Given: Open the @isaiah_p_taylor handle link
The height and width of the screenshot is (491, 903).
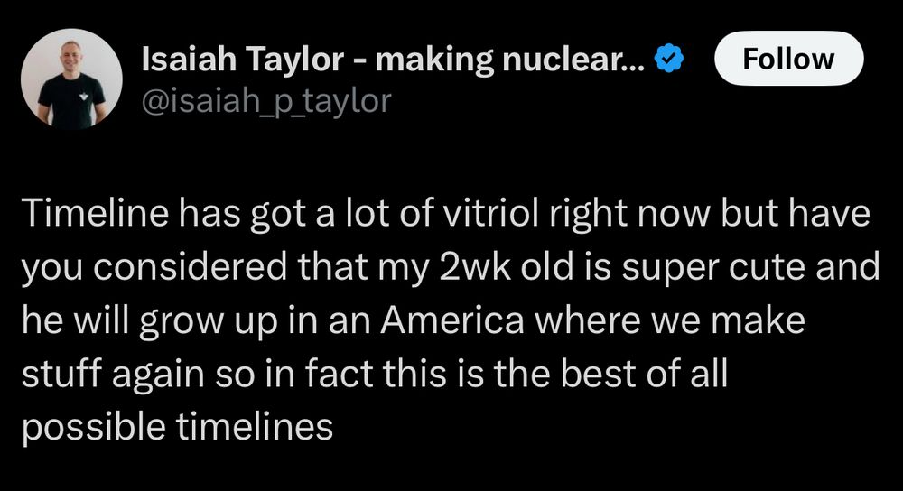Looking at the screenshot, I should pyautogui.click(x=266, y=100).
